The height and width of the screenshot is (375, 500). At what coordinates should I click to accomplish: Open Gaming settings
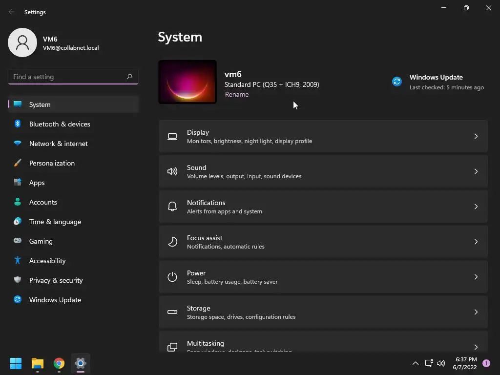(x=73, y=241)
